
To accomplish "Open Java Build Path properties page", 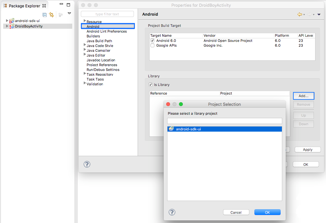I will tap(99, 41).
